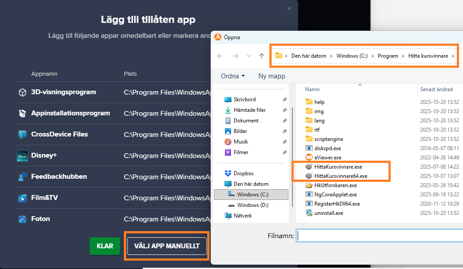The height and width of the screenshot is (269, 463).
Task: Unpin Skrivbord from quick access
Action: click(x=284, y=99)
